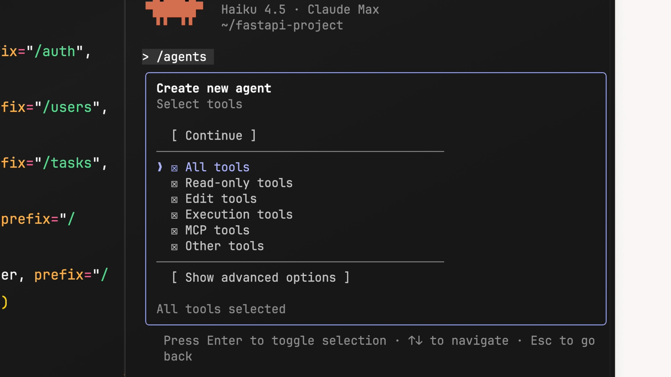Click the "/users" string in code editor

click(x=72, y=107)
